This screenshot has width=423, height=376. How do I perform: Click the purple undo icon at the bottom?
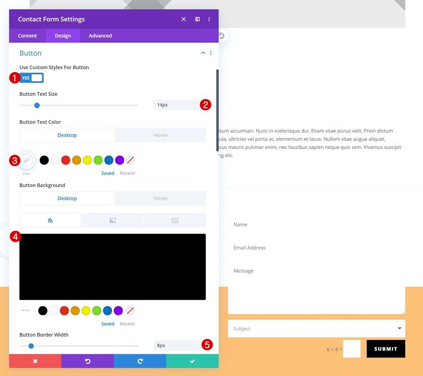[87, 361]
